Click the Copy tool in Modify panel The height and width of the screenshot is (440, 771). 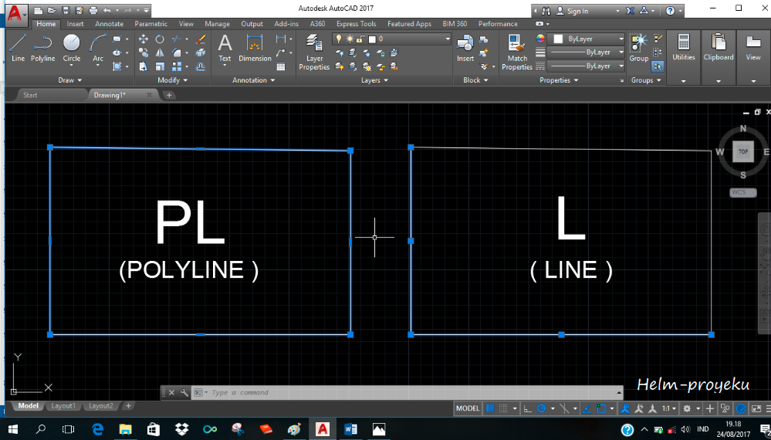[144, 52]
